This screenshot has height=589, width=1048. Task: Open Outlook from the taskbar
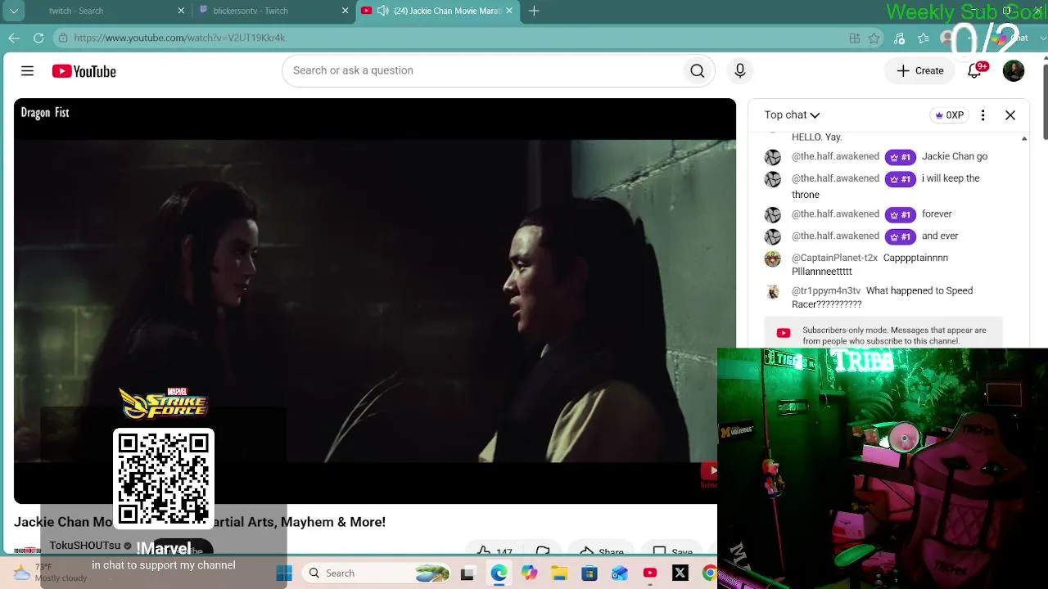pyautogui.click(x=620, y=573)
